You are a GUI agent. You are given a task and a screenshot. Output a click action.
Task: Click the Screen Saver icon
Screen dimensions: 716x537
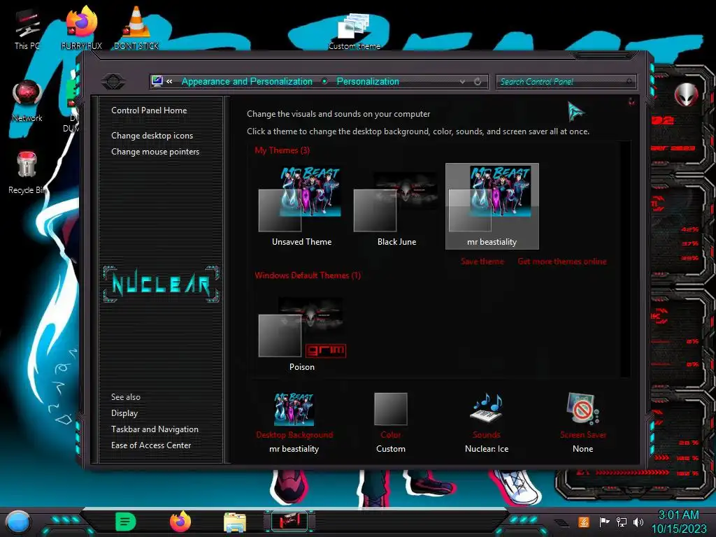tap(583, 408)
